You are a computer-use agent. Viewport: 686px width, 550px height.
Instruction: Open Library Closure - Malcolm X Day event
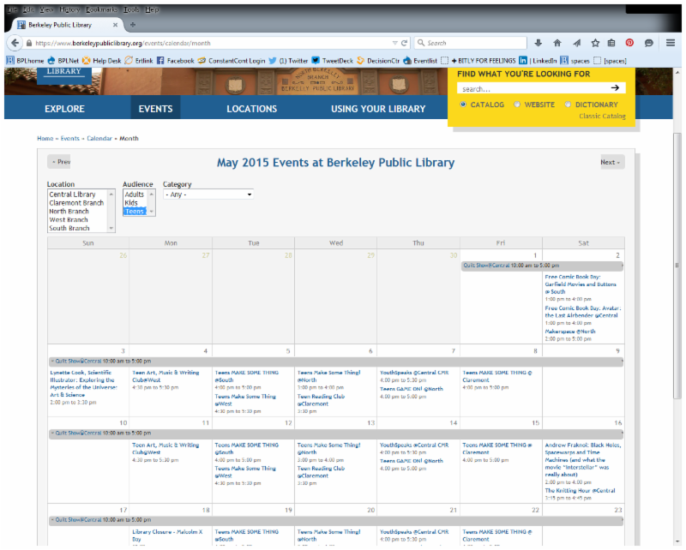(x=167, y=535)
